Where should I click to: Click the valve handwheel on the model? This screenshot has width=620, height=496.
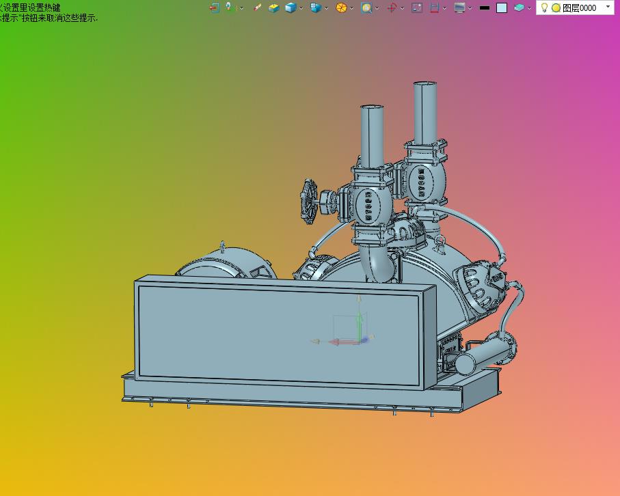click(x=309, y=202)
